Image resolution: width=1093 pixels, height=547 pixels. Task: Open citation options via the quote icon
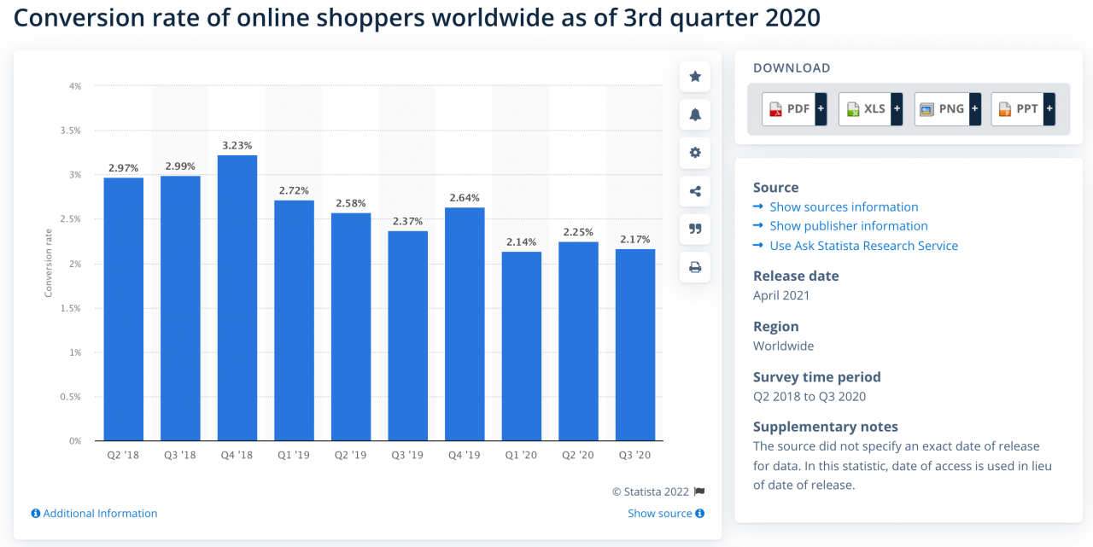click(694, 229)
